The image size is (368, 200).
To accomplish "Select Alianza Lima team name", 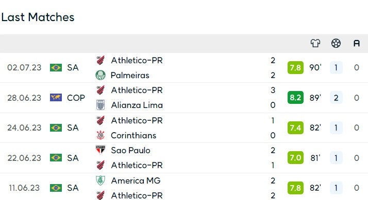I will pos(137,105).
